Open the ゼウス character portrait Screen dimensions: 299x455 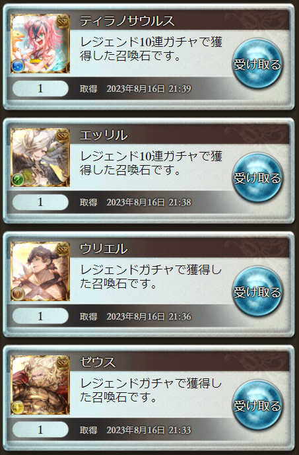[40, 385]
